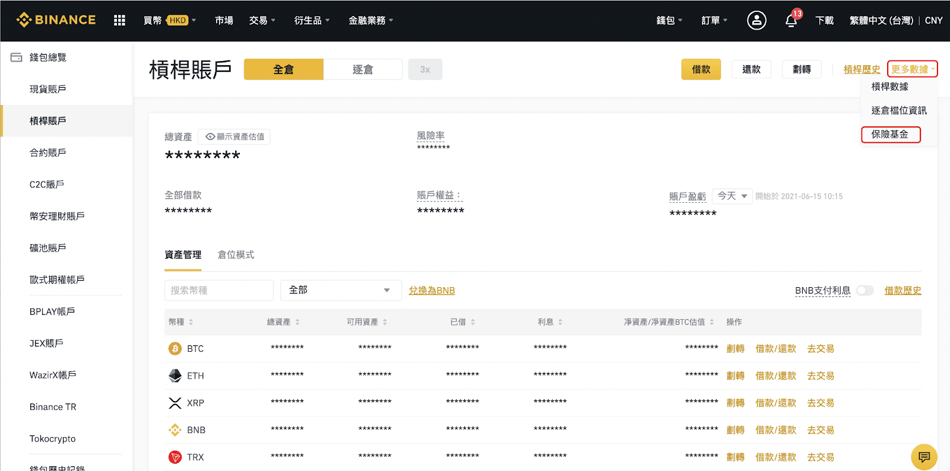This screenshot has height=471, width=950.
Task: Click 賬戶盈虧 label
Action: [688, 196]
